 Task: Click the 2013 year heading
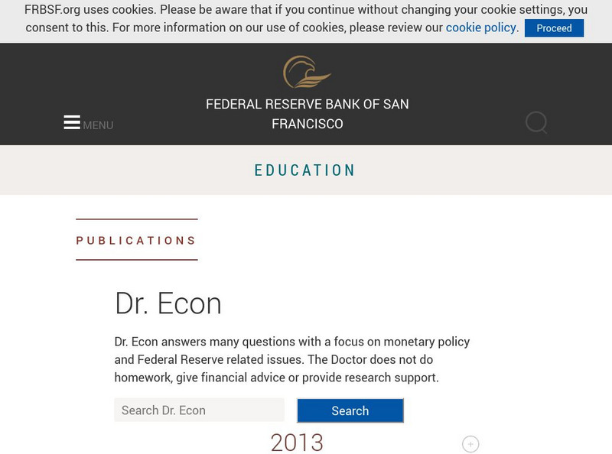pyautogui.click(x=297, y=443)
